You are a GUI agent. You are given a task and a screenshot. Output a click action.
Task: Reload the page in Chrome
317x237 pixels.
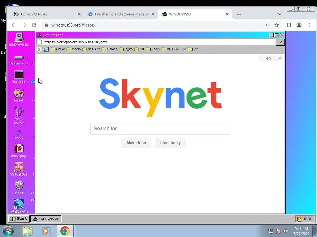[34, 25]
